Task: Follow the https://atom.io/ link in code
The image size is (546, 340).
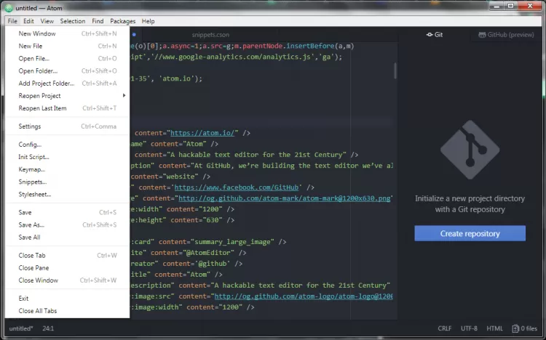Action: point(202,133)
